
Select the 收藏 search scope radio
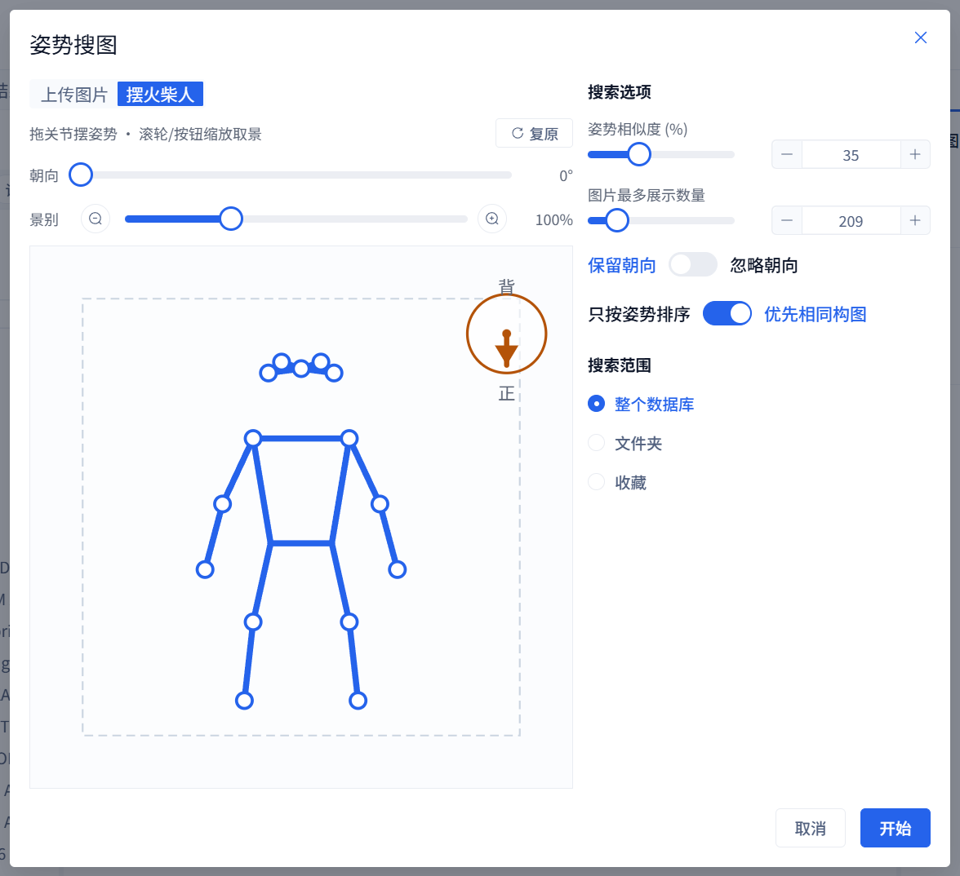[596, 482]
